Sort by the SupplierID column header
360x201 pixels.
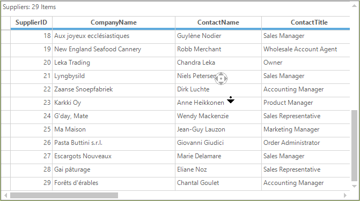[31, 22]
